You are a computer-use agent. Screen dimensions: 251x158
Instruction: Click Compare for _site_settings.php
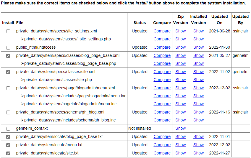click(162, 39)
